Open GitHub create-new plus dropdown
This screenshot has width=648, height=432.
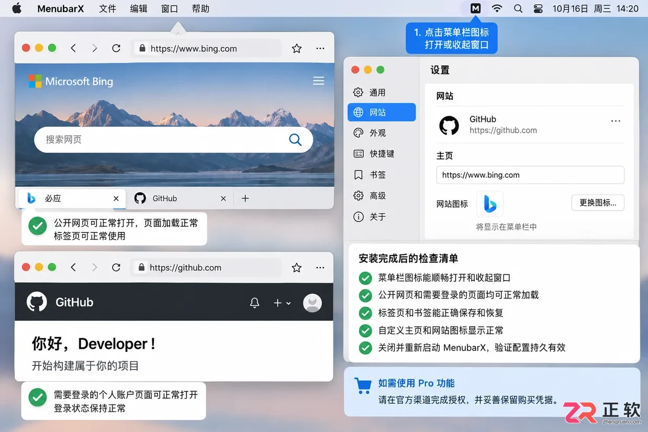282,303
